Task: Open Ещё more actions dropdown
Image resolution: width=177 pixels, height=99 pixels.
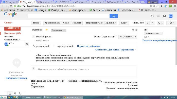Action: coord(124,23)
